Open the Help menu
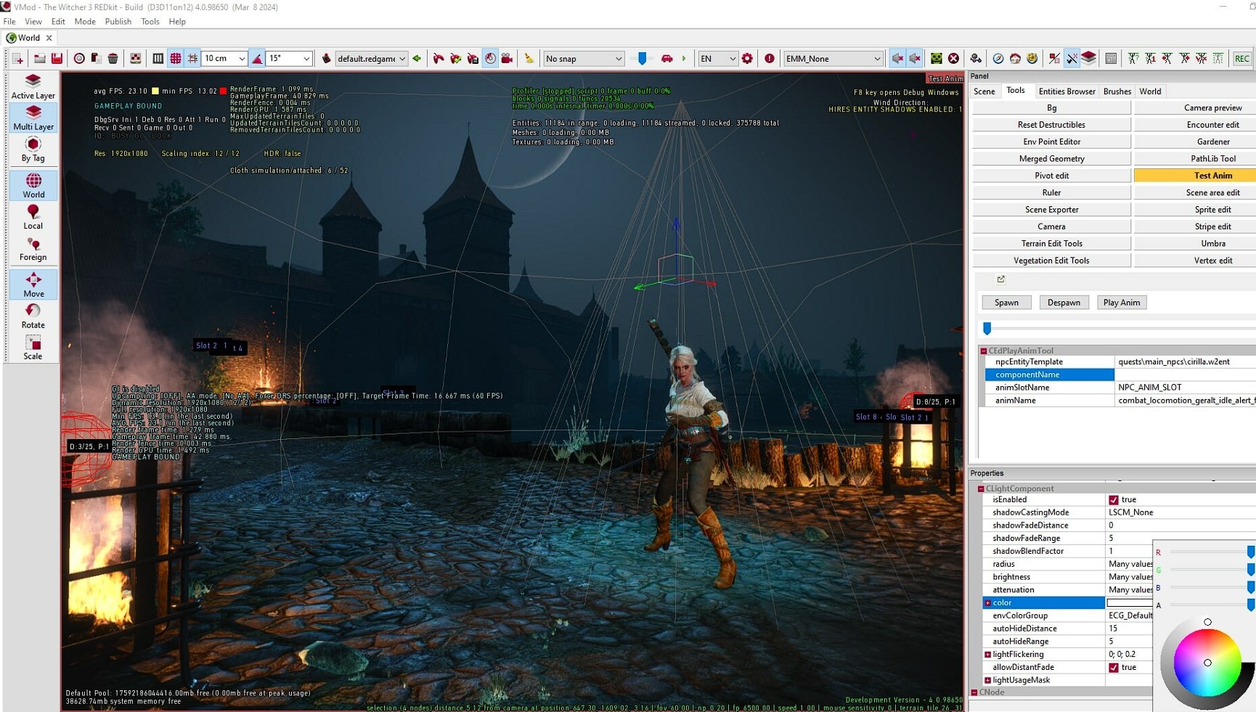This screenshot has width=1256, height=712. (177, 22)
